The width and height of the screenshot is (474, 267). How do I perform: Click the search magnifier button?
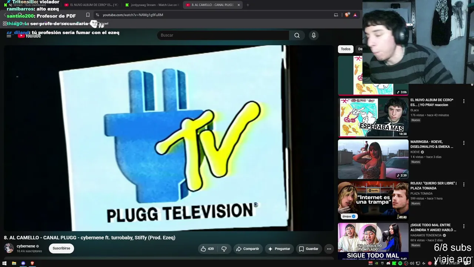tap(297, 35)
